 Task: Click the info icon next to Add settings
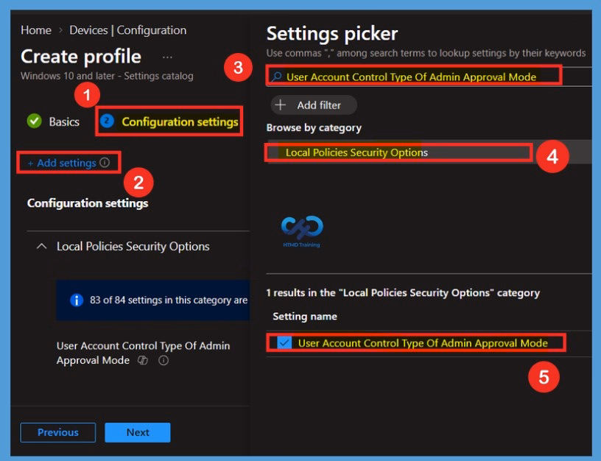105,163
